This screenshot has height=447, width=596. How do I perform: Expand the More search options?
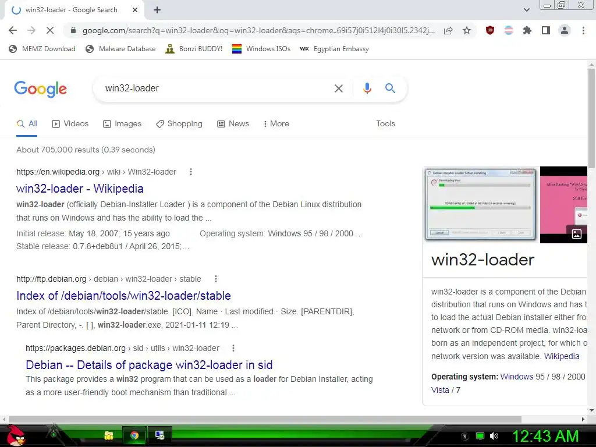[276, 123]
